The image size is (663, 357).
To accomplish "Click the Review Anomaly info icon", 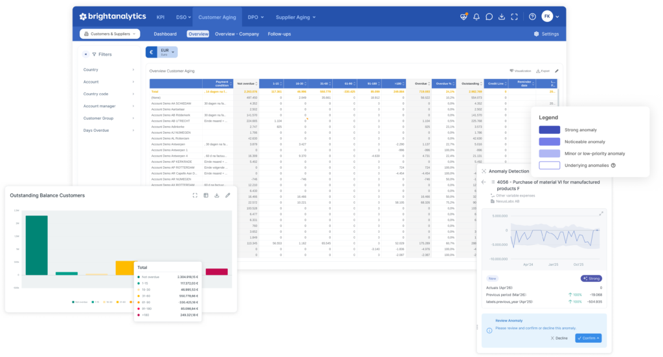I will (x=489, y=330).
